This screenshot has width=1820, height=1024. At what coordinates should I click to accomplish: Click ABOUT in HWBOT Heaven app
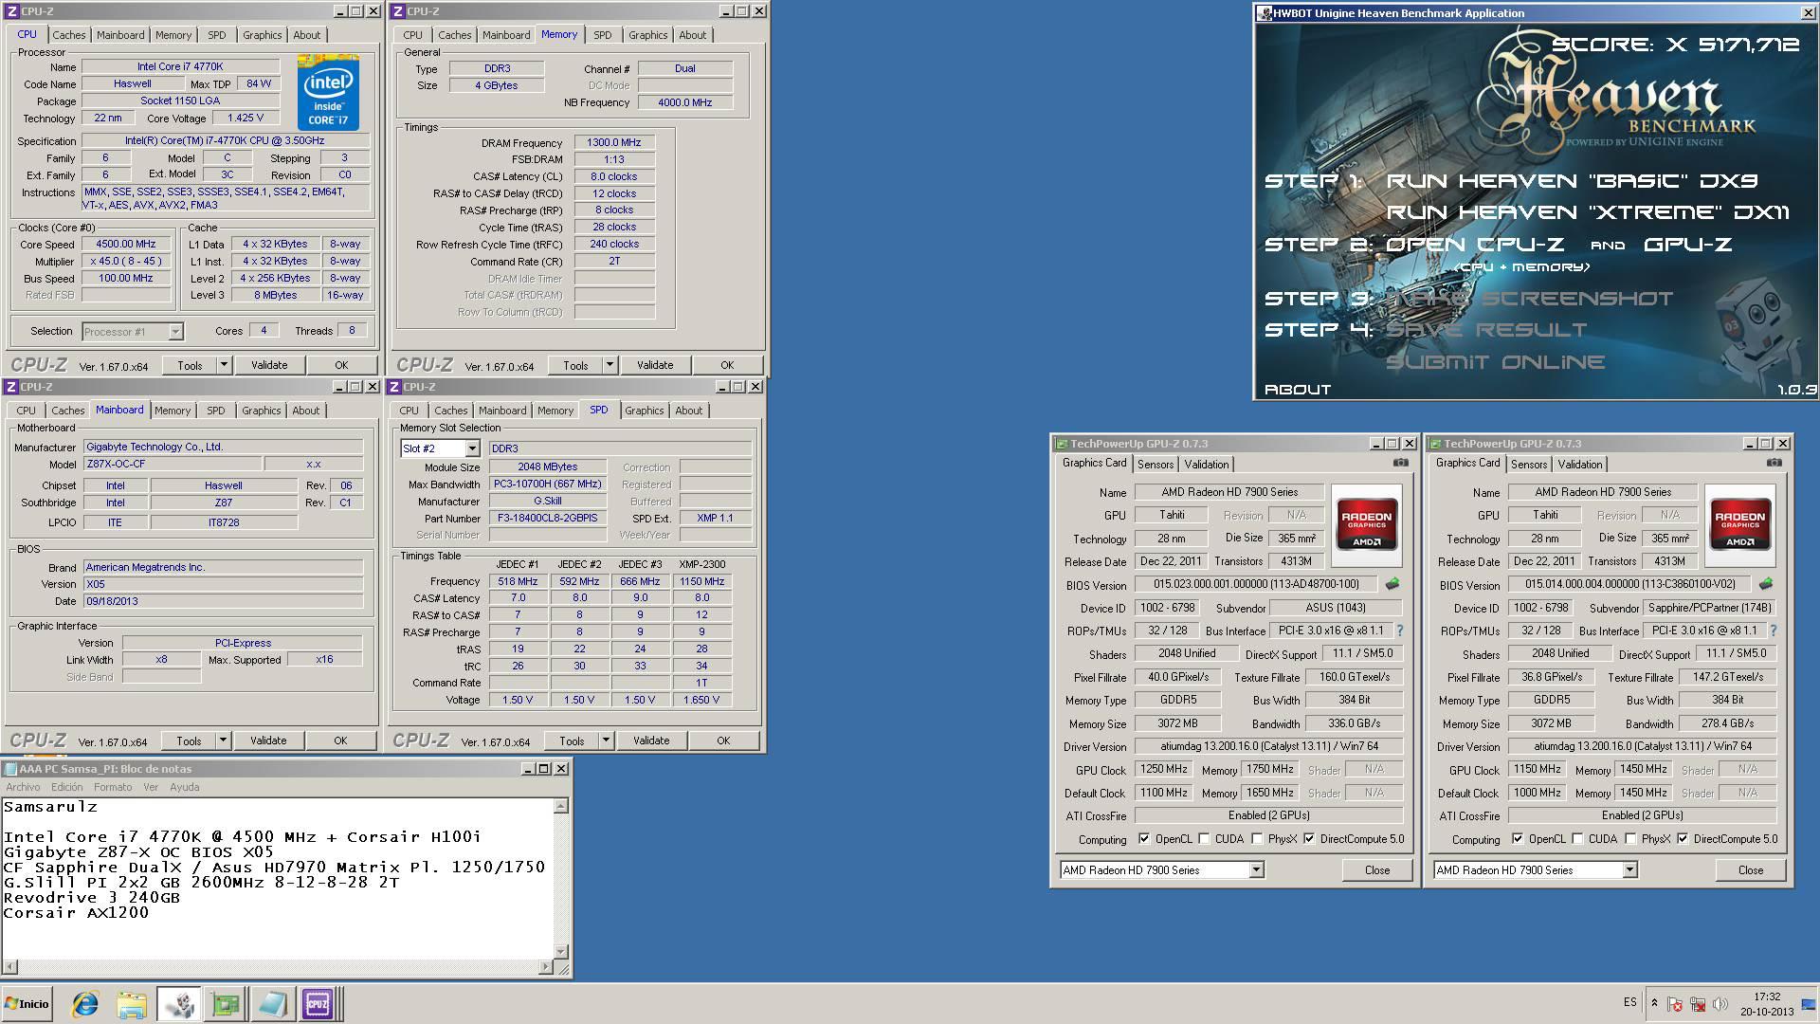pos(1298,390)
